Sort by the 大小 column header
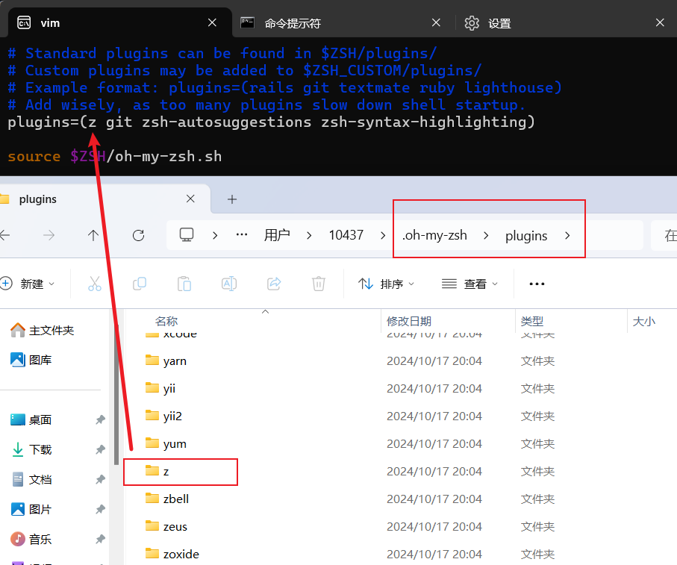Image resolution: width=677 pixels, height=565 pixels. click(643, 321)
